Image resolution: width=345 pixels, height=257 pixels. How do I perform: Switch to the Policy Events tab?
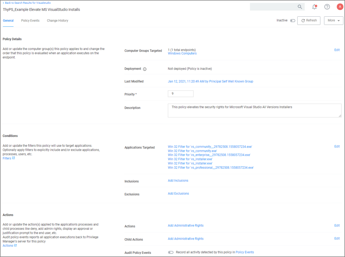click(x=30, y=21)
